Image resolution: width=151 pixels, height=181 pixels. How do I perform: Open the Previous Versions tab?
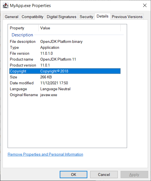(x=127, y=17)
